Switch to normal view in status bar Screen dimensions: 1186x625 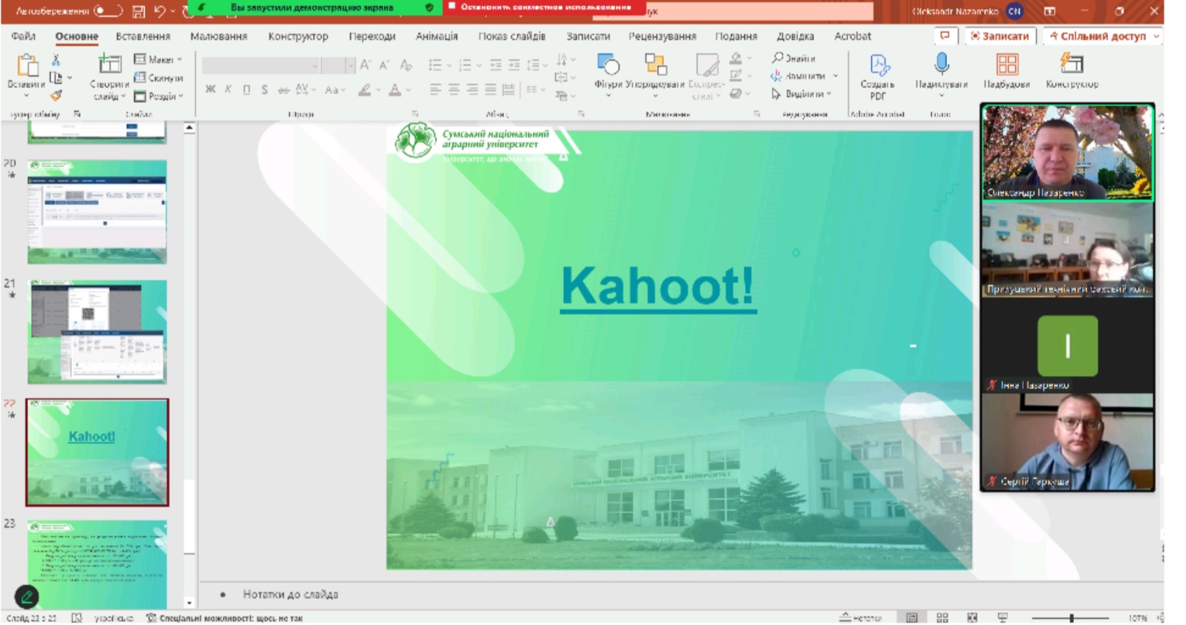(x=912, y=618)
